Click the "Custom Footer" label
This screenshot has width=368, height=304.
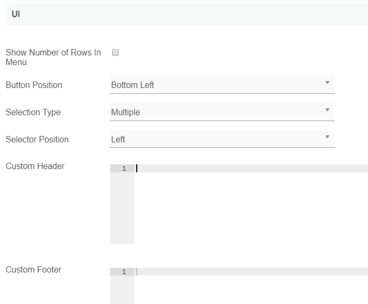coord(33,269)
